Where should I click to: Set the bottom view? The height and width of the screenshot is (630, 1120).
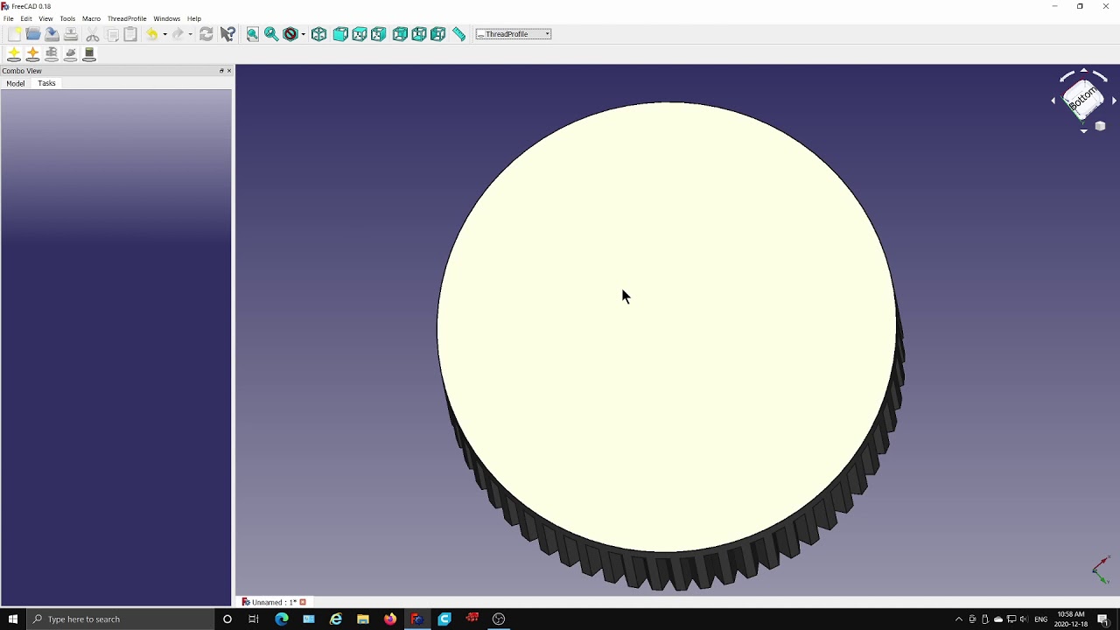(419, 34)
